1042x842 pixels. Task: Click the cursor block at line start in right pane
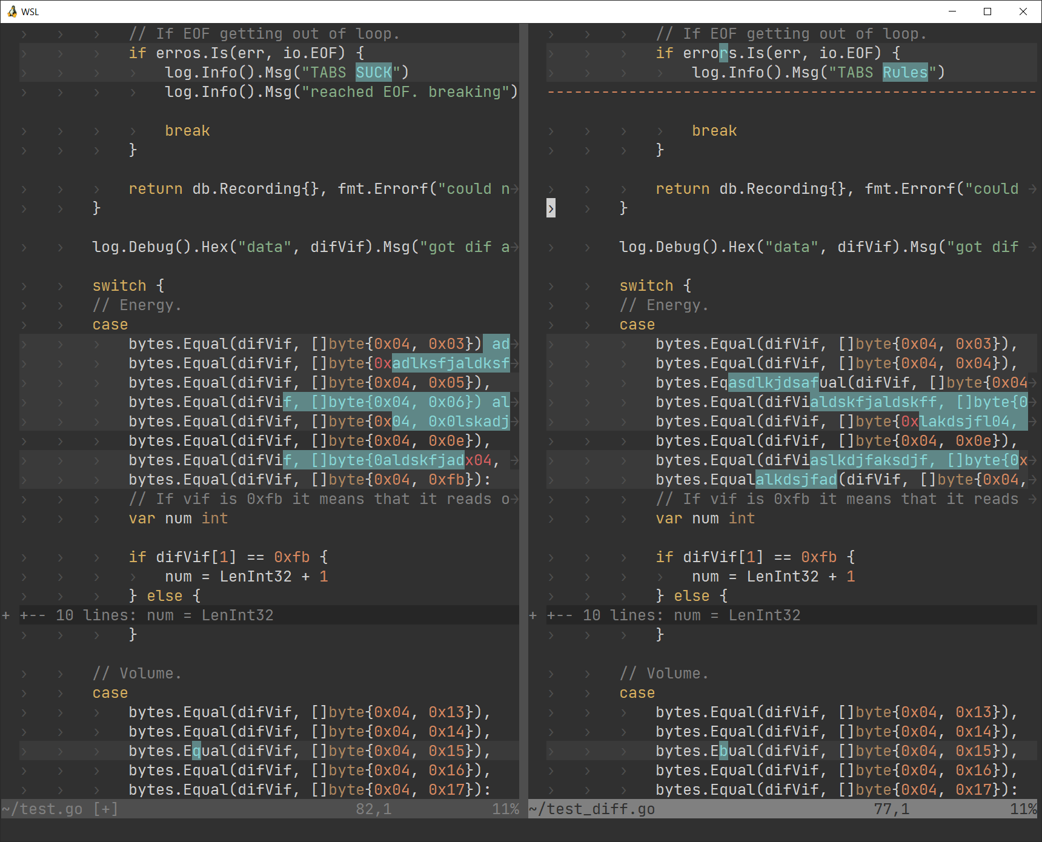tap(551, 208)
